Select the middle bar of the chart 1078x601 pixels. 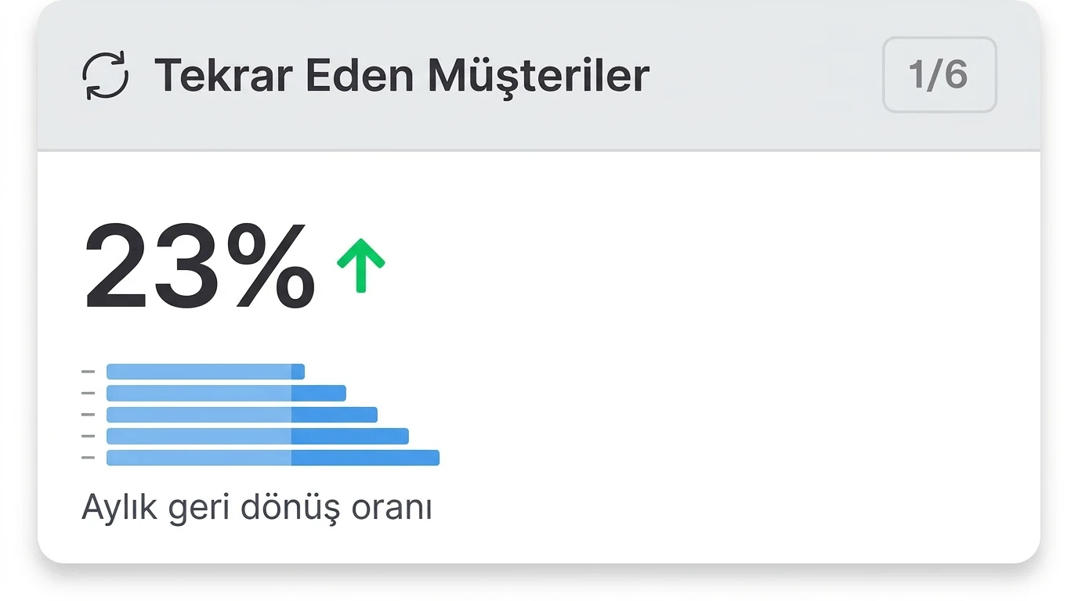(241, 415)
